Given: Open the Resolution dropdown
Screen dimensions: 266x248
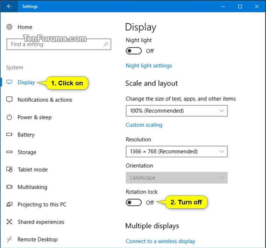Looking at the screenshot, I should point(176,152).
